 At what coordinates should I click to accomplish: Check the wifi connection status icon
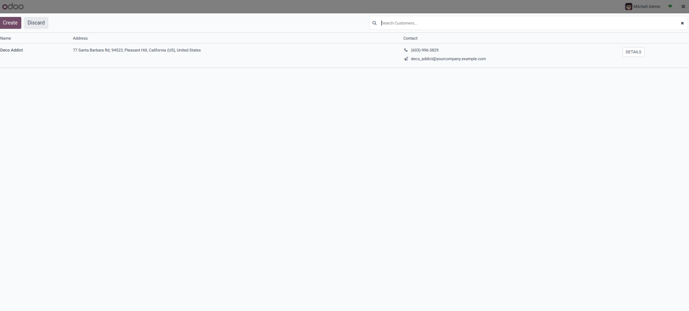670,6
